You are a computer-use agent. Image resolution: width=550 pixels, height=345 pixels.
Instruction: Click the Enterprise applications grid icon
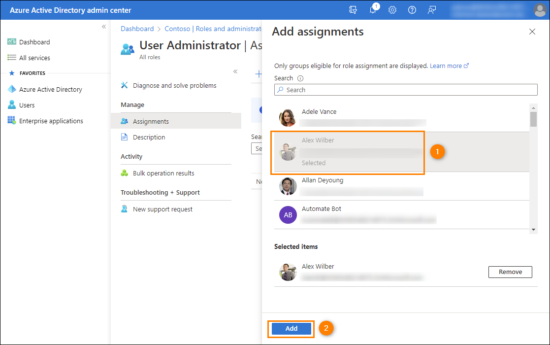pyautogui.click(x=12, y=120)
